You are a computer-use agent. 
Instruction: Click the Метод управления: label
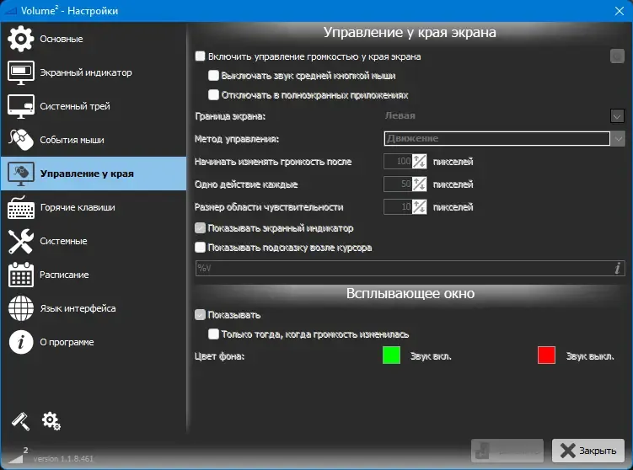237,139
